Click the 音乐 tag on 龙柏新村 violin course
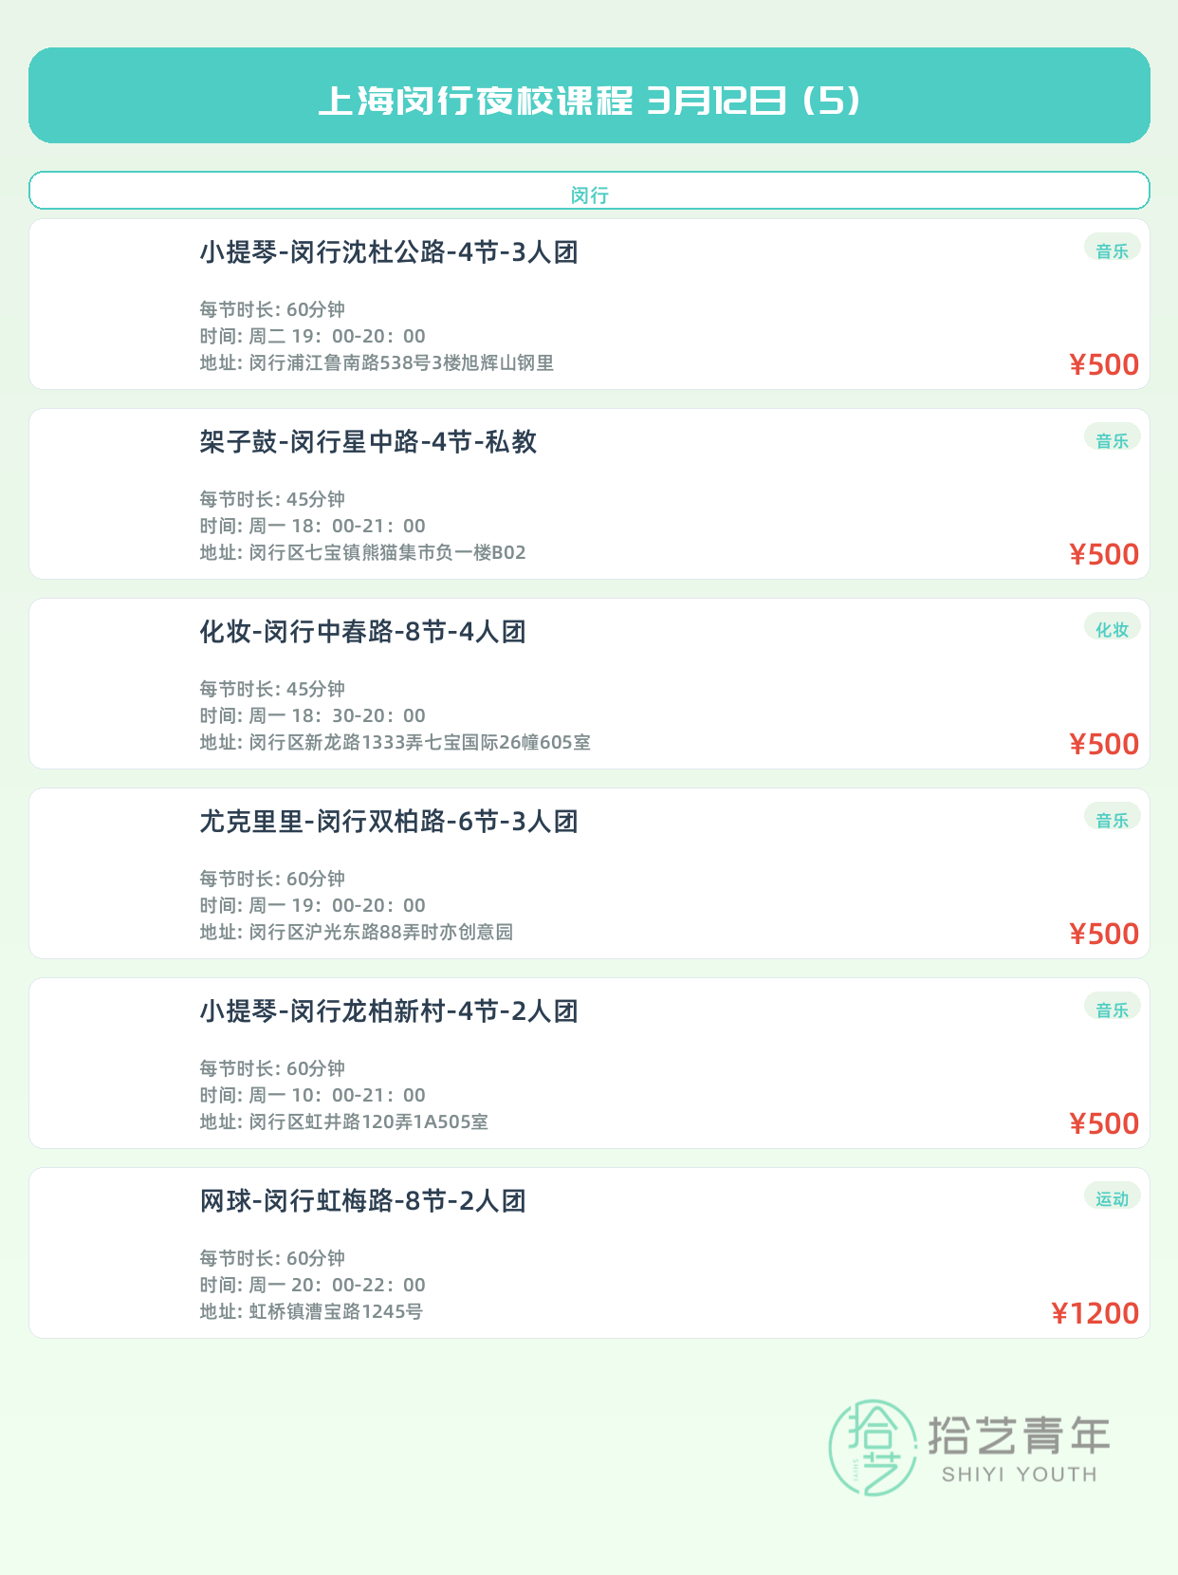The height and width of the screenshot is (1575, 1178). tap(1112, 1009)
